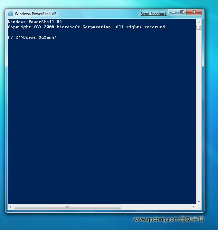Click the vertical scrollbar down arrow

[199, 202]
